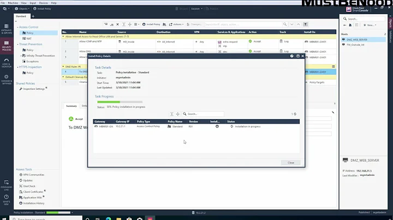The image size is (393, 220).
Task: Click Section options icon on DMZ Rules row
Action: (334, 66)
